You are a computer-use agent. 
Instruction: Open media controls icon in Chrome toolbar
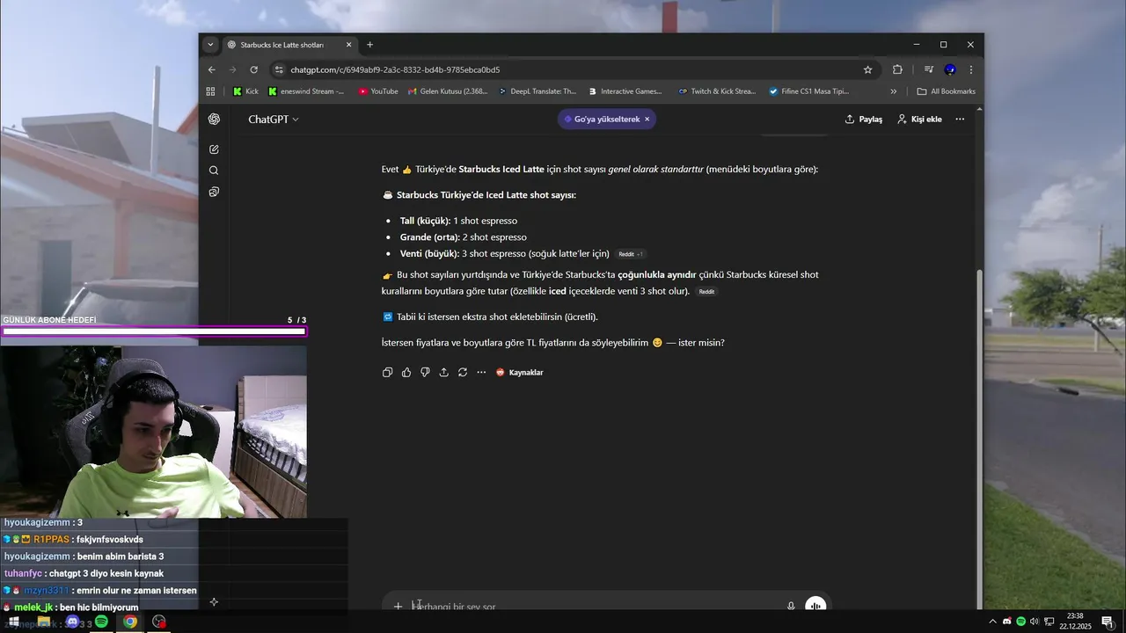[928, 69]
